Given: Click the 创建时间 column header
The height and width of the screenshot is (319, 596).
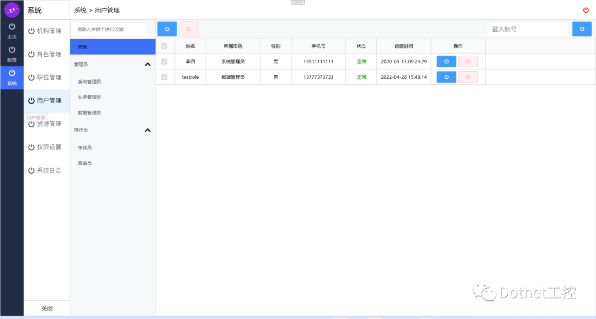Looking at the screenshot, I should pos(403,46).
